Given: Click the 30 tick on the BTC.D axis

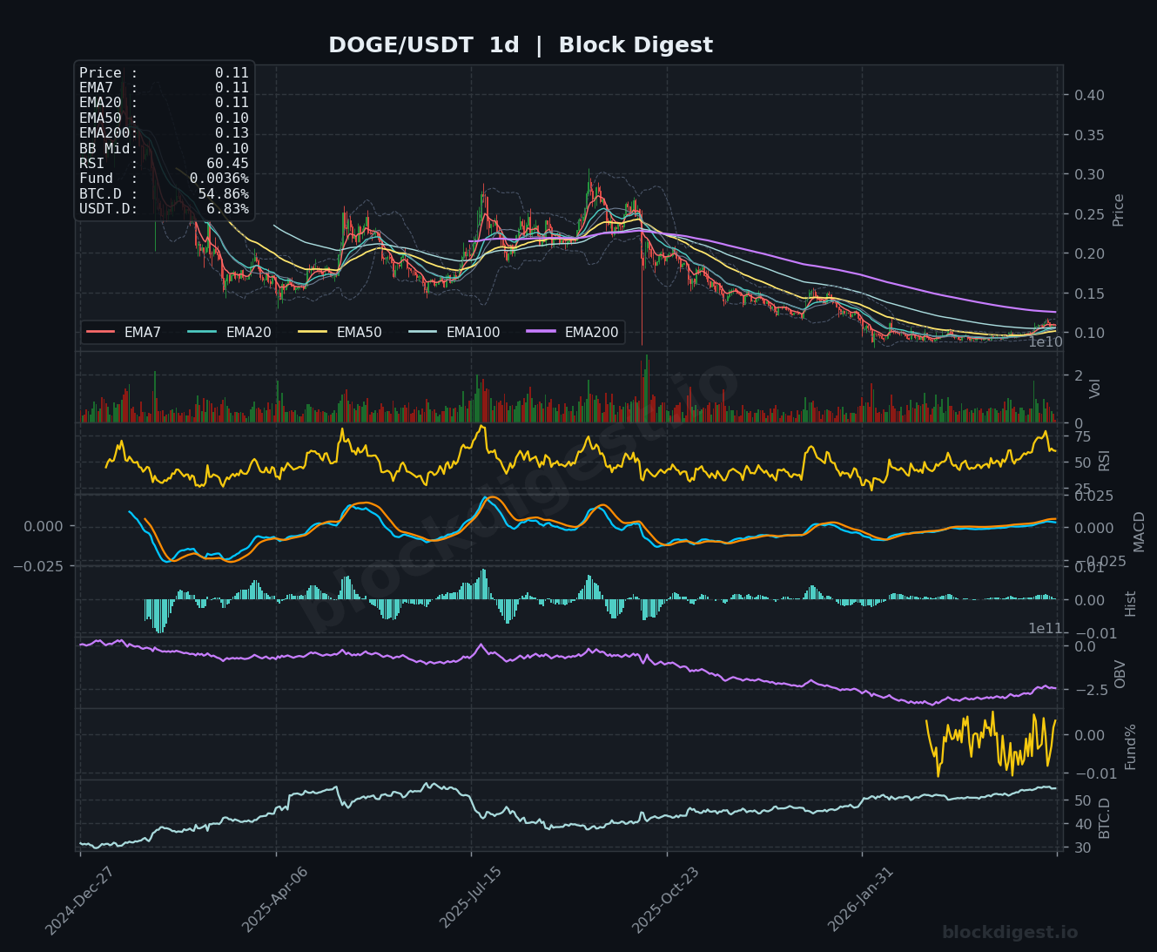Looking at the screenshot, I should [x=1082, y=847].
